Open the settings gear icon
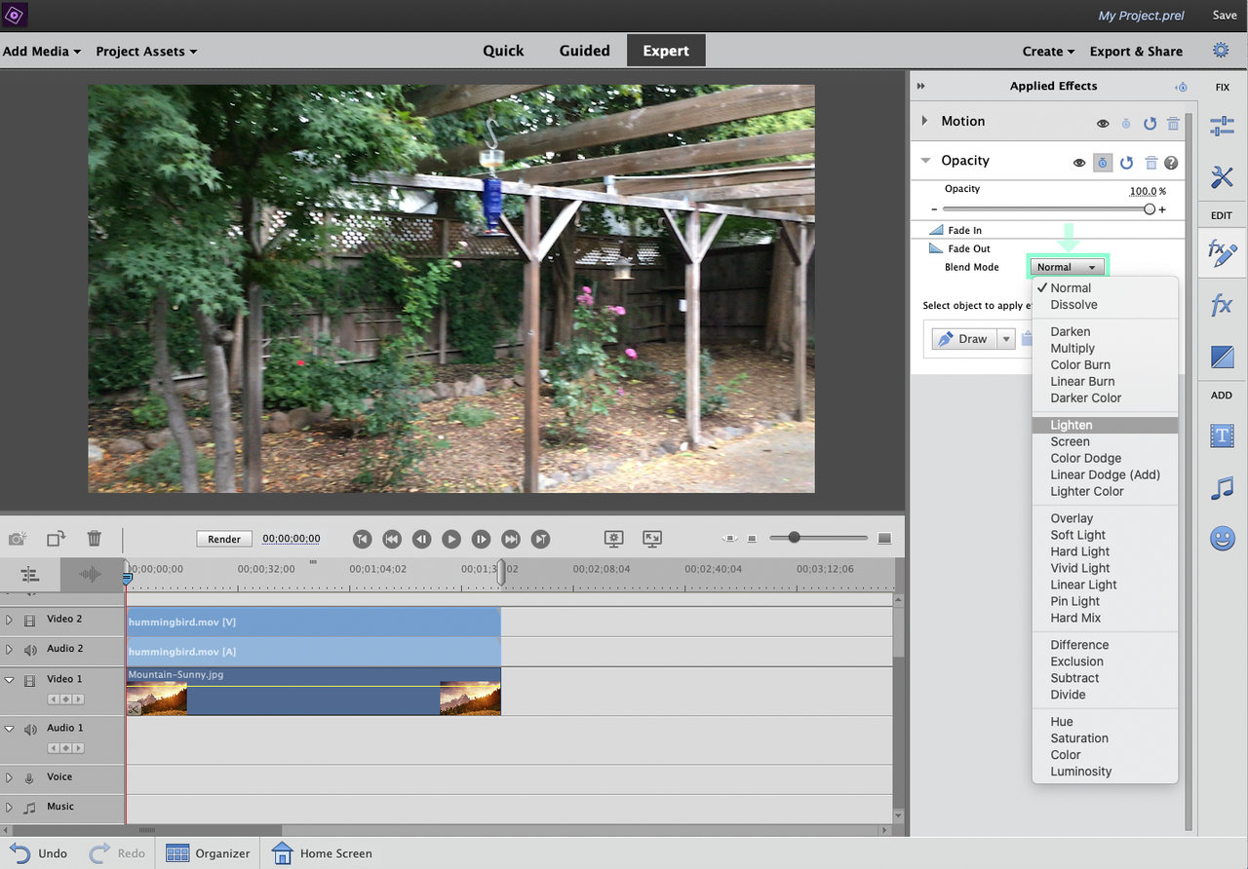1248x869 pixels. (1220, 51)
